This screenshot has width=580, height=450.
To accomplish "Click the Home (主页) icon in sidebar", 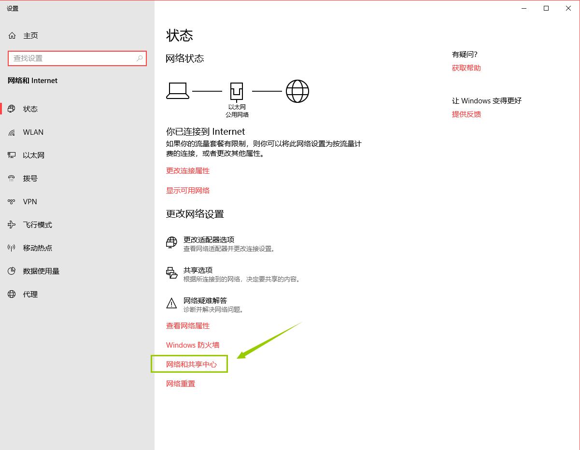I will coord(12,36).
